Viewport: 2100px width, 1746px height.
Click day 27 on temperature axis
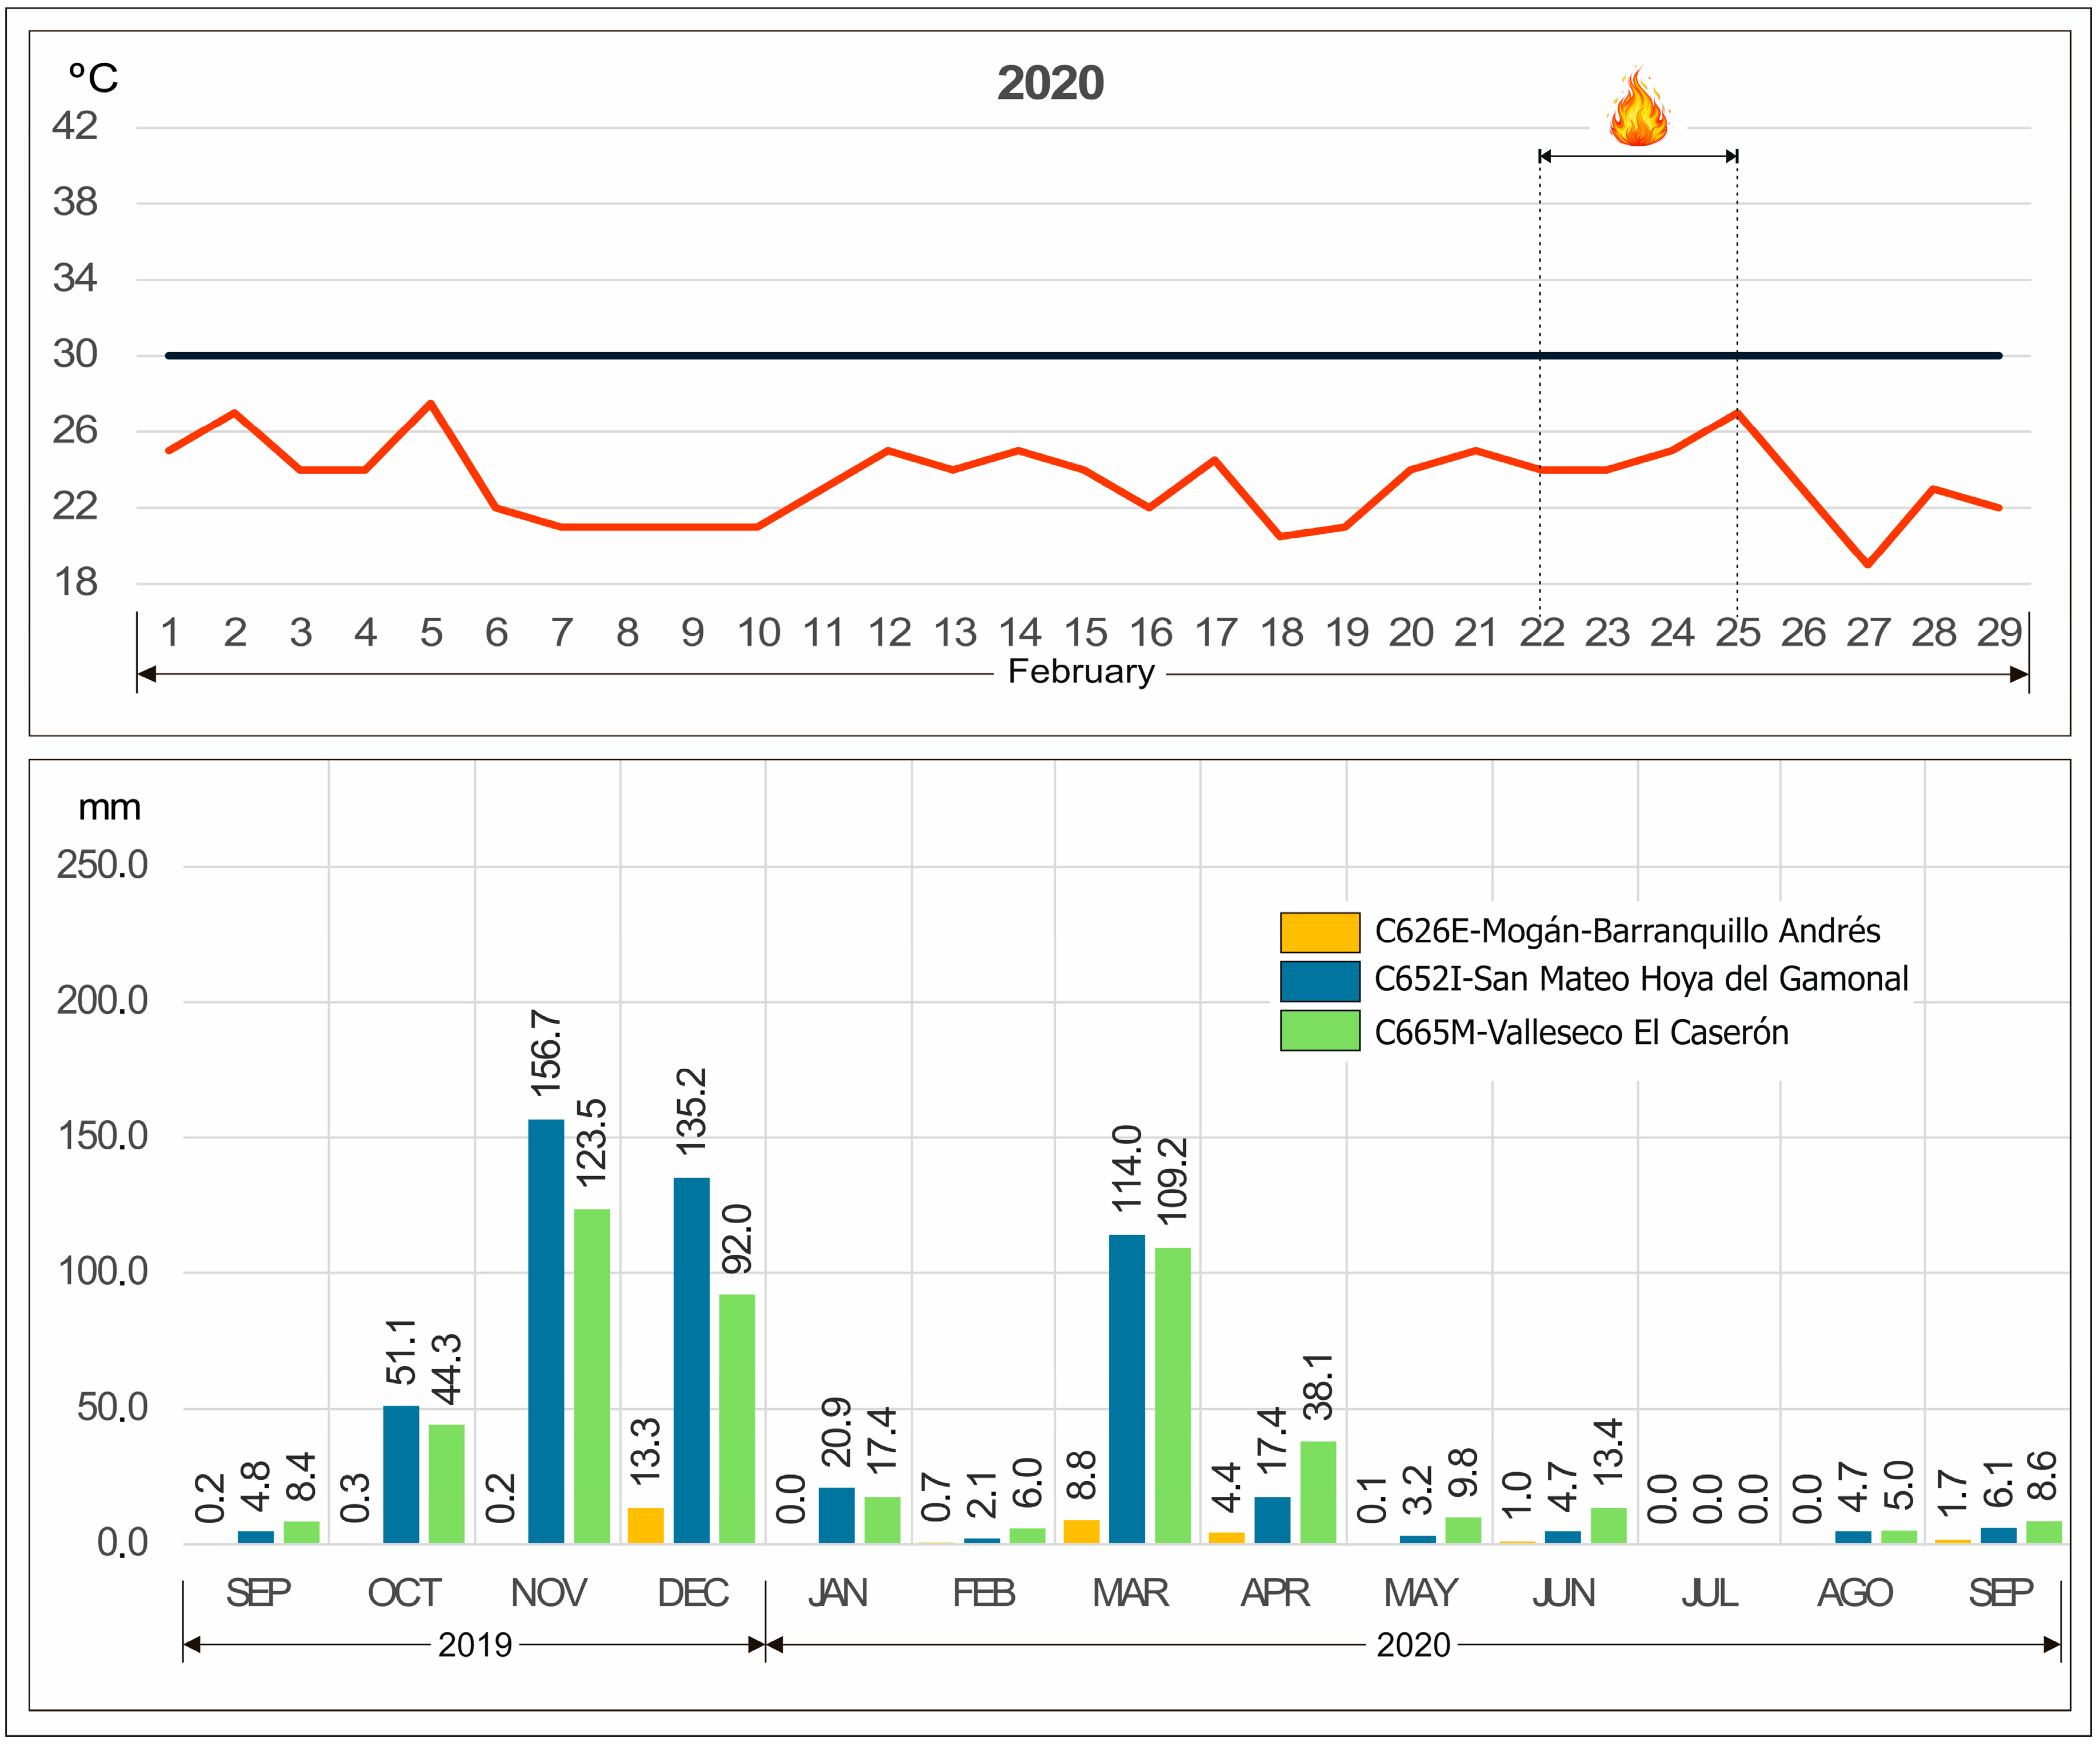pyautogui.click(x=1868, y=633)
